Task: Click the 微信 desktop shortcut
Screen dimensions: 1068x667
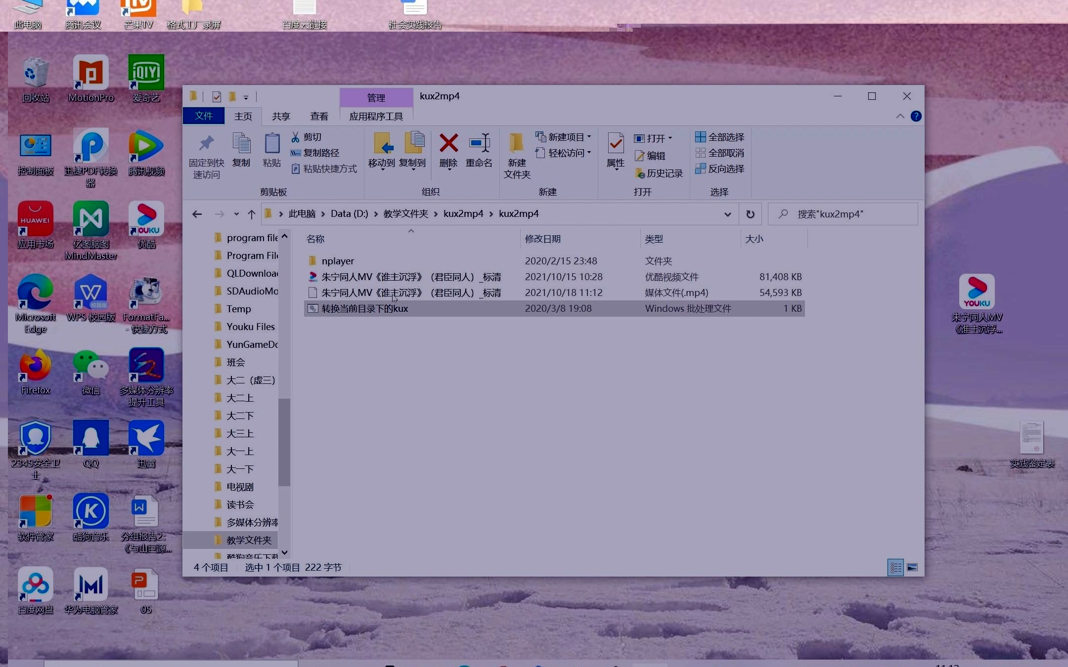Action: coord(90,372)
